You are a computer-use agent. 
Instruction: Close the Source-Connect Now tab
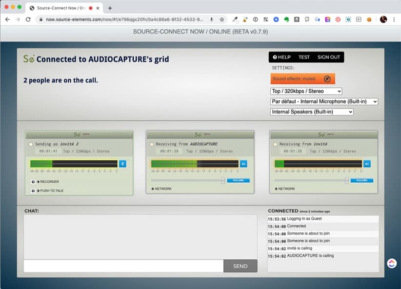point(98,8)
